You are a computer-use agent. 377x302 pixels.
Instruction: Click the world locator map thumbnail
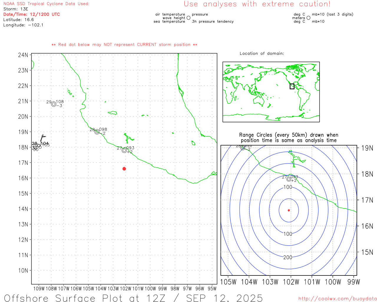[x=271, y=92]
